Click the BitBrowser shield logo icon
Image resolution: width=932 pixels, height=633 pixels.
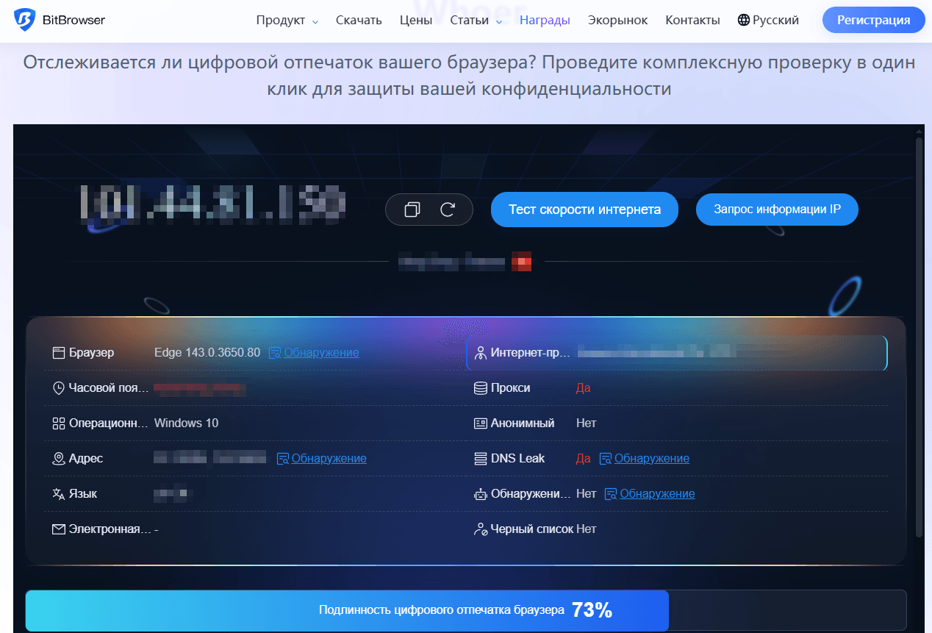24,21
